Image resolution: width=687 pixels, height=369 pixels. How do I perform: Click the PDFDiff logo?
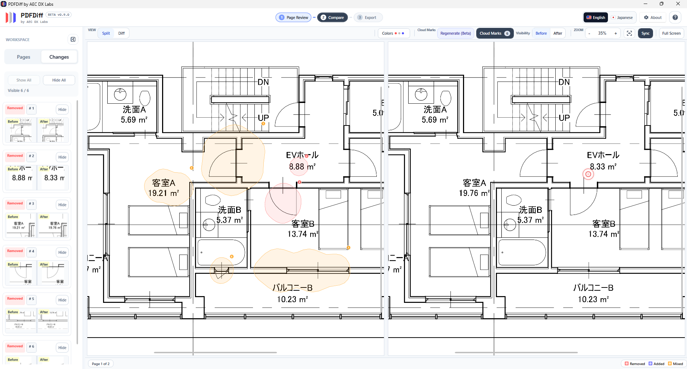pos(10,17)
